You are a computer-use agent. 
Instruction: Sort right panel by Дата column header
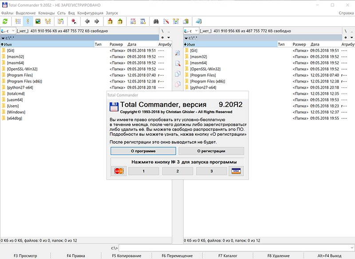(325, 44)
